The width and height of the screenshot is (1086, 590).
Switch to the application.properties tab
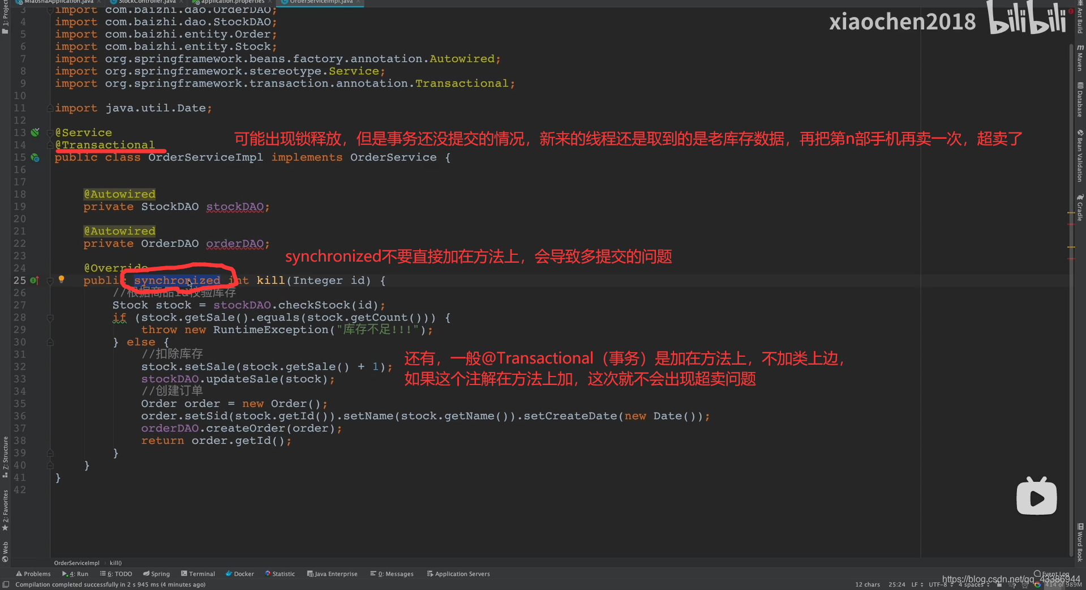coord(232,2)
